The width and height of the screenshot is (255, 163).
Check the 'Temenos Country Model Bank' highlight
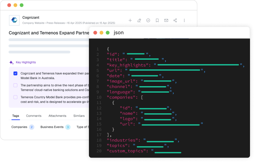pos(15,97)
